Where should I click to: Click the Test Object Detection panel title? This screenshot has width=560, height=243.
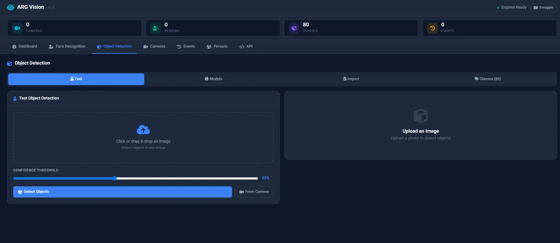tap(39, 98)
